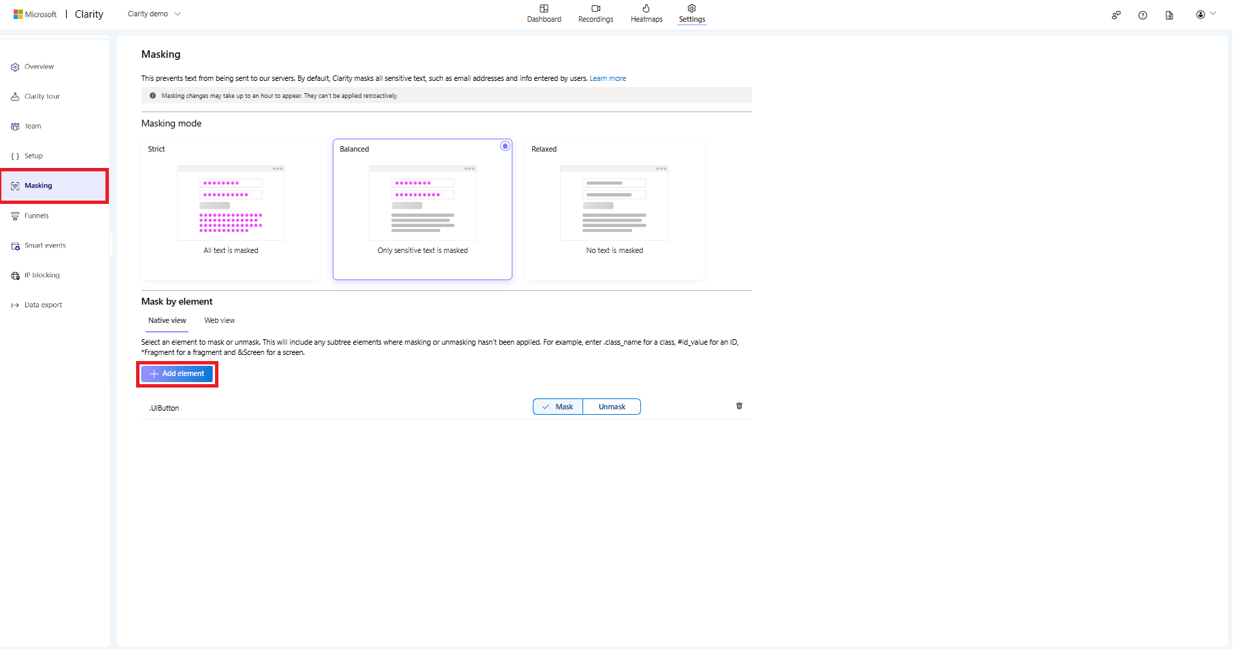The width and height of the screenshot is (1233, 650).
Task: Click the Setup braces icon in sidebar
Action: (15, 156)
